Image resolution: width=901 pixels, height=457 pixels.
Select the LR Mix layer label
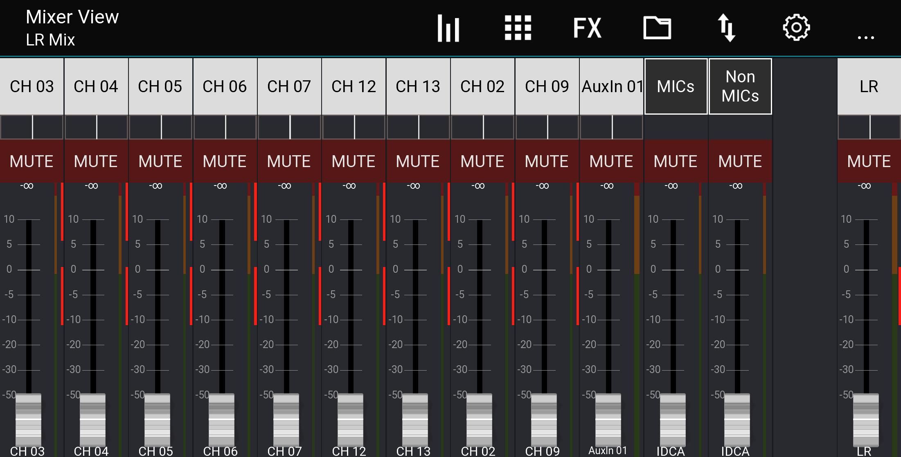(50, 40)
